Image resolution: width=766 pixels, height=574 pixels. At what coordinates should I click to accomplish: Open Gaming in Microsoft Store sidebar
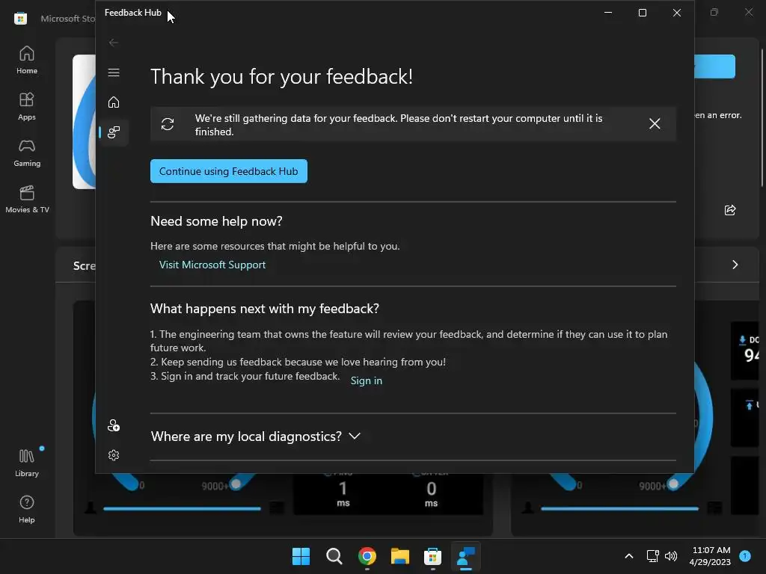(27, 152)
